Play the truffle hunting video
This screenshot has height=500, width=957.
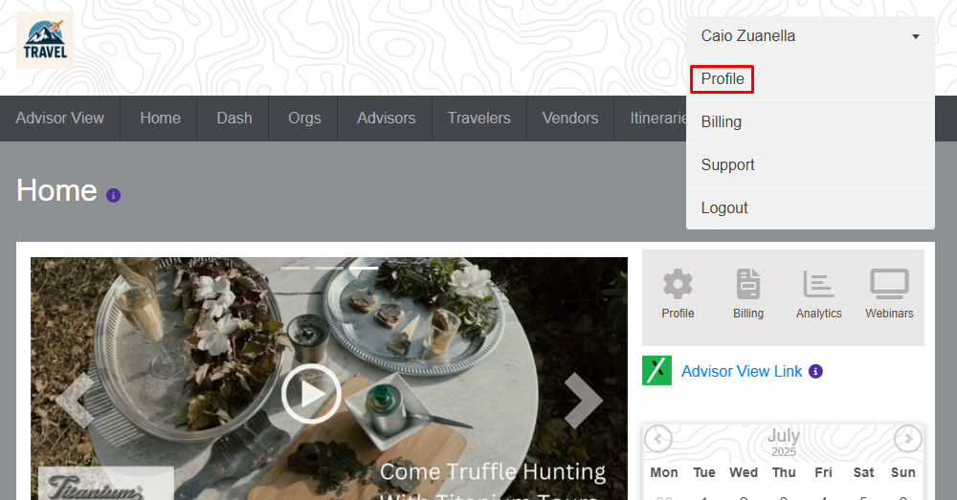pos(311,394)
